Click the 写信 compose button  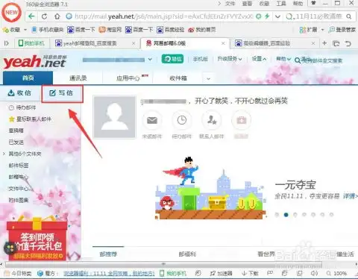62,93
